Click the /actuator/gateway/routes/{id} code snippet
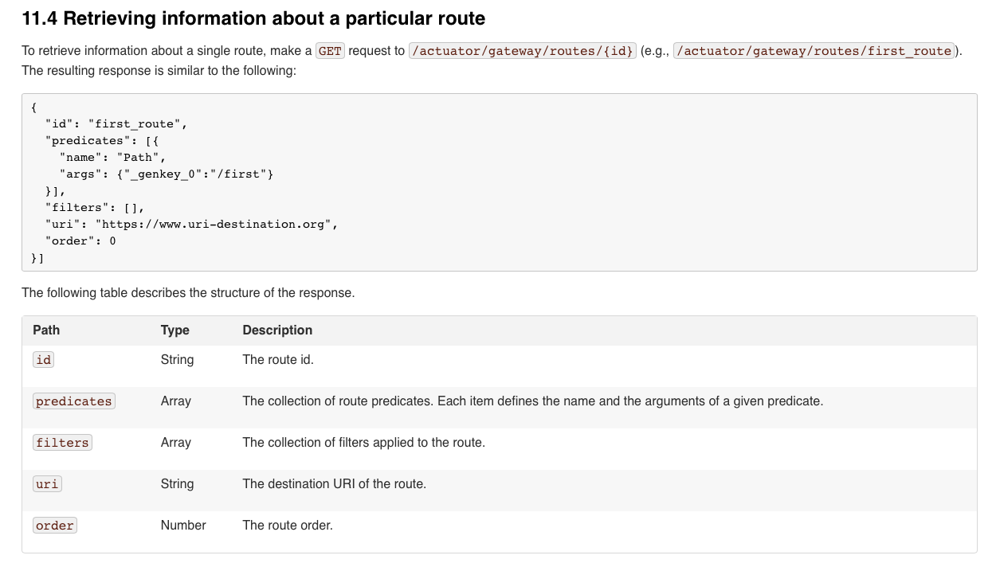The height and width of the screenshot is (567, 996). [x=523, y=51]
